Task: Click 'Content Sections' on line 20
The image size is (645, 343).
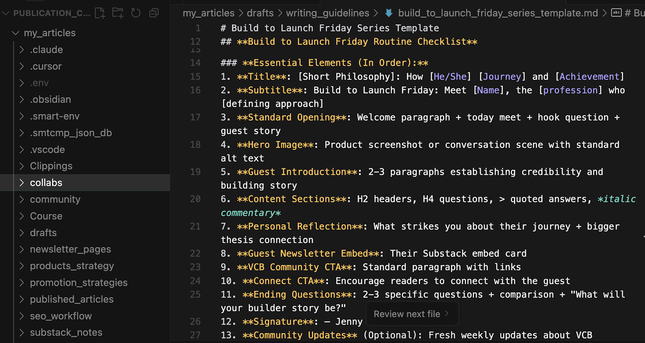Action: pos(291,199)
